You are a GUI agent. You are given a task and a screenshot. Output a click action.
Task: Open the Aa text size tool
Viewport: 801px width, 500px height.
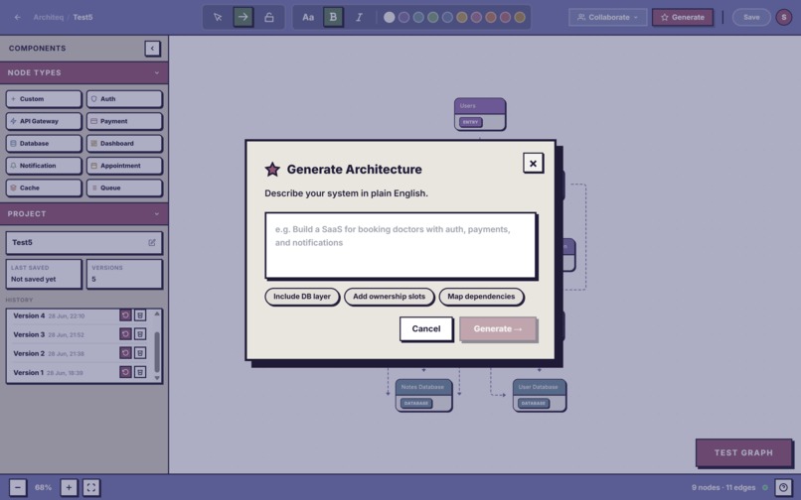(x=308, y=17)
